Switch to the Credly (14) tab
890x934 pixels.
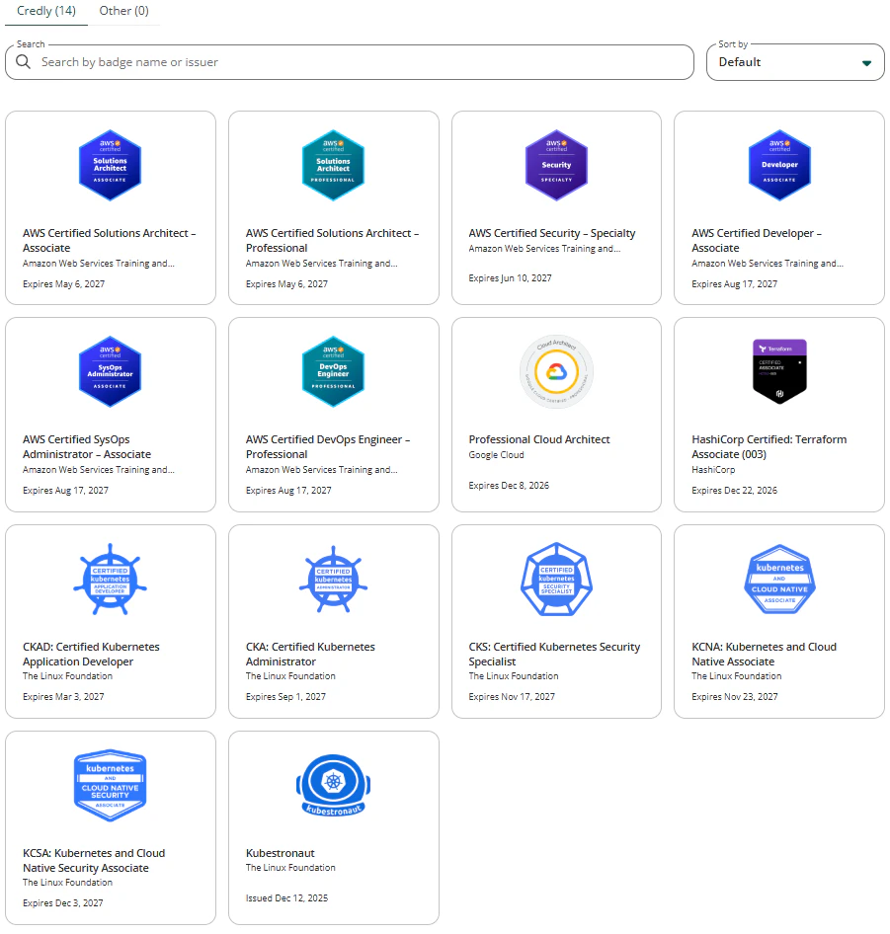click(x=46, y=11)
